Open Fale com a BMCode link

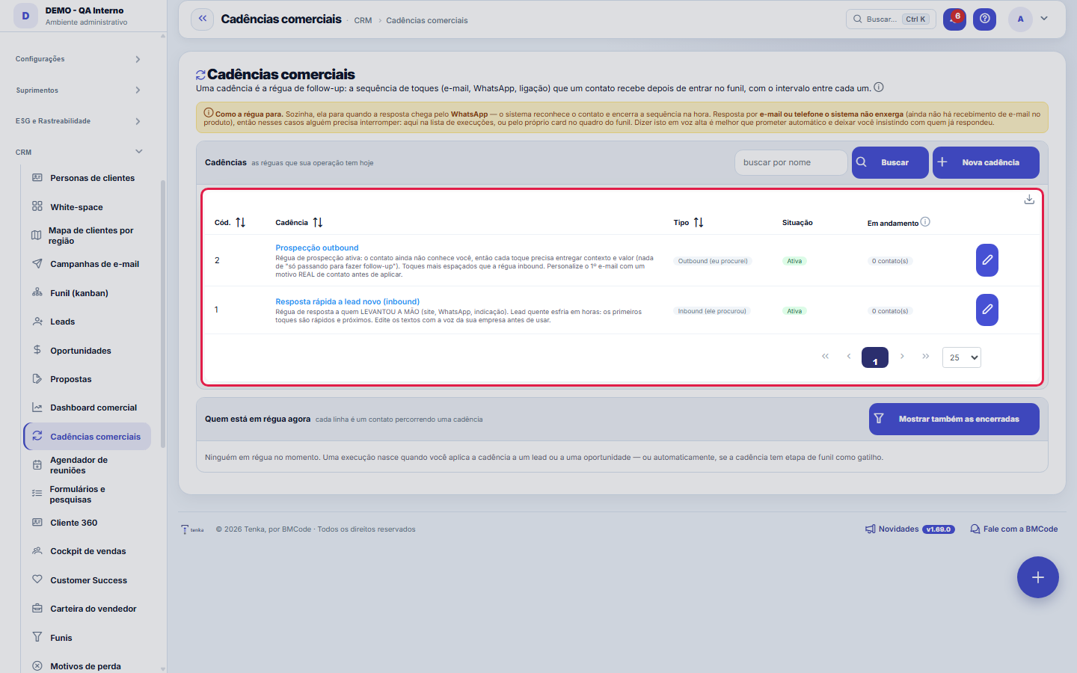1014,529
